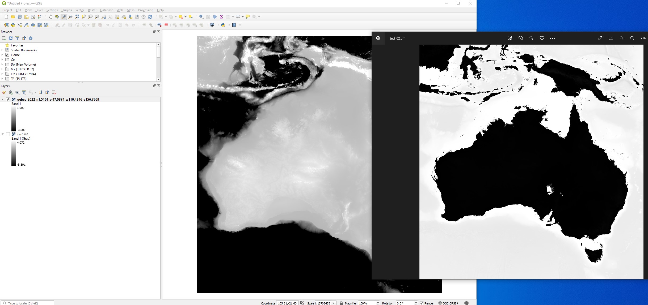Viewport: 648px width, 305px height.
Task: Open Data Source Manager
Action: (6, 25)
